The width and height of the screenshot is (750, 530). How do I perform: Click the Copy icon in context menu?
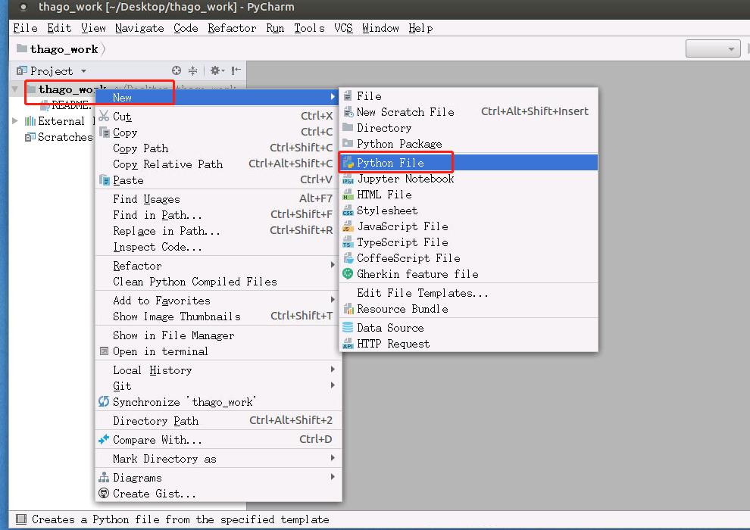point(104,132)
